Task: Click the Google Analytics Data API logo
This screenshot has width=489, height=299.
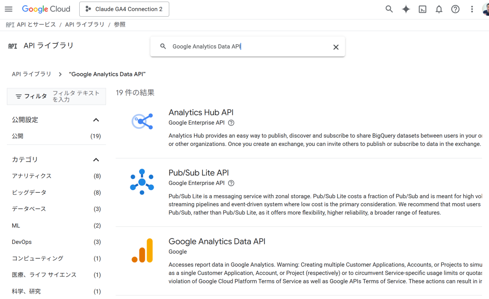Action: tap(142, 250)
